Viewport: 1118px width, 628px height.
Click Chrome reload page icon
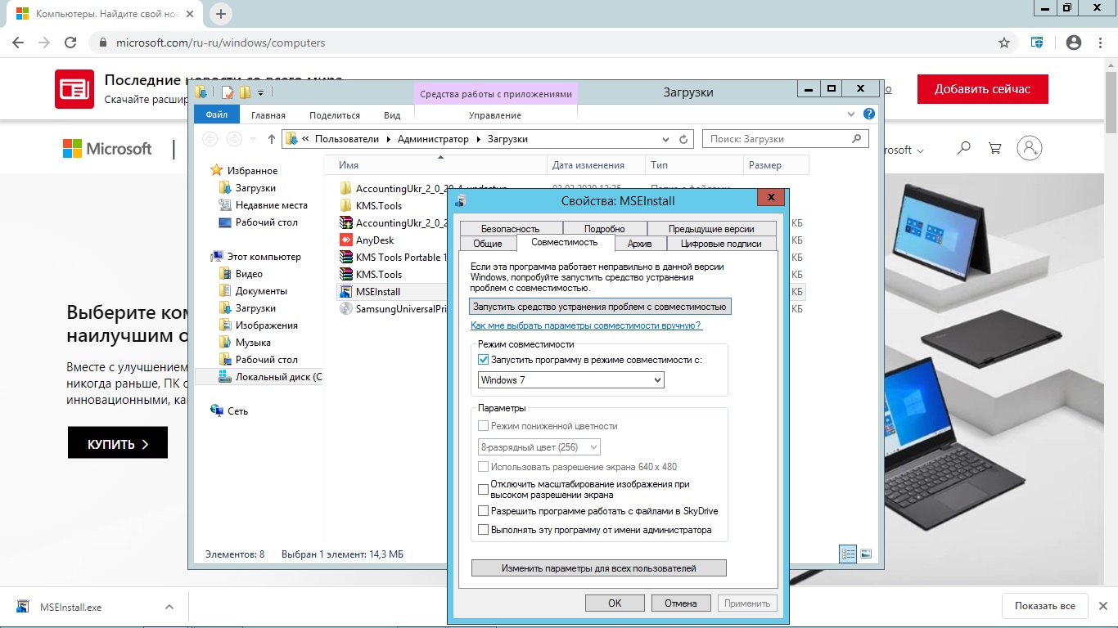point(70,43)
